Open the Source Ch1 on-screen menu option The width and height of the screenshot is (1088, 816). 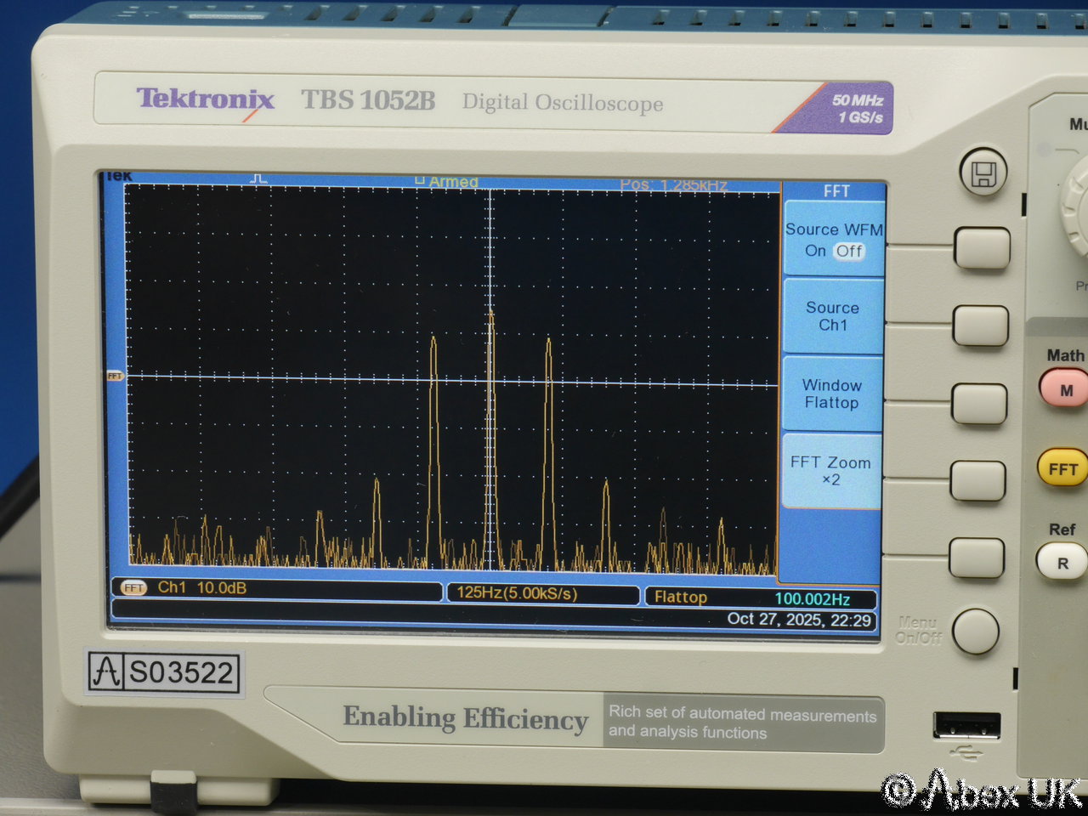(832, 316)
